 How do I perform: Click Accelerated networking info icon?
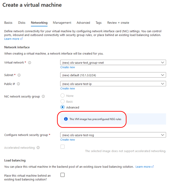point(38,148)
